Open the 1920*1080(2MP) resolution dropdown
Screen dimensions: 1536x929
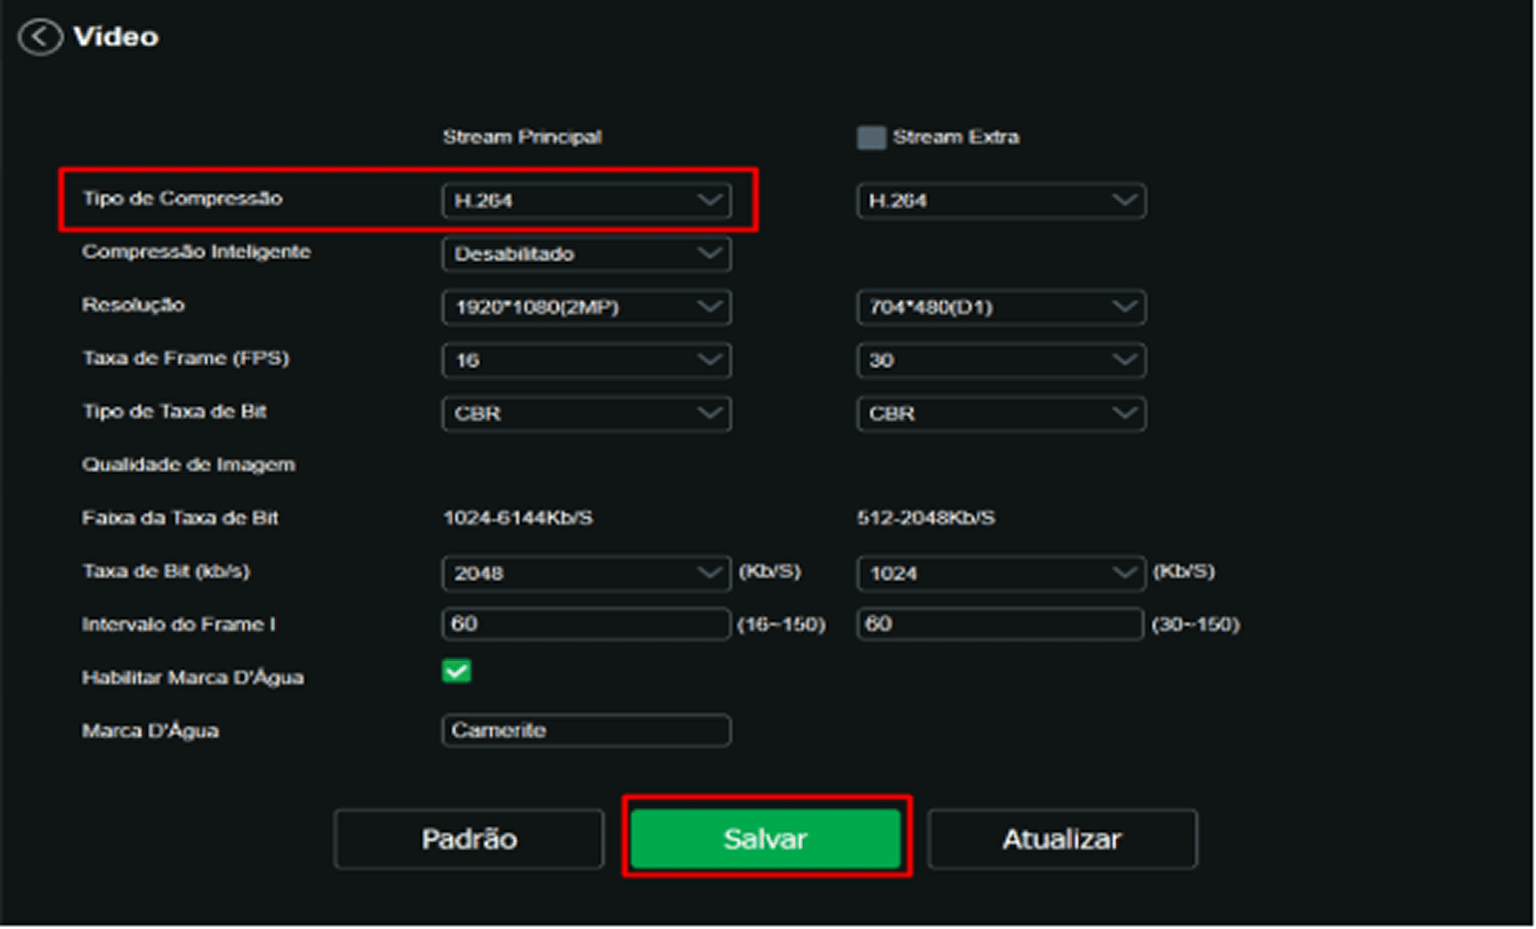click(x=586, y=308)
